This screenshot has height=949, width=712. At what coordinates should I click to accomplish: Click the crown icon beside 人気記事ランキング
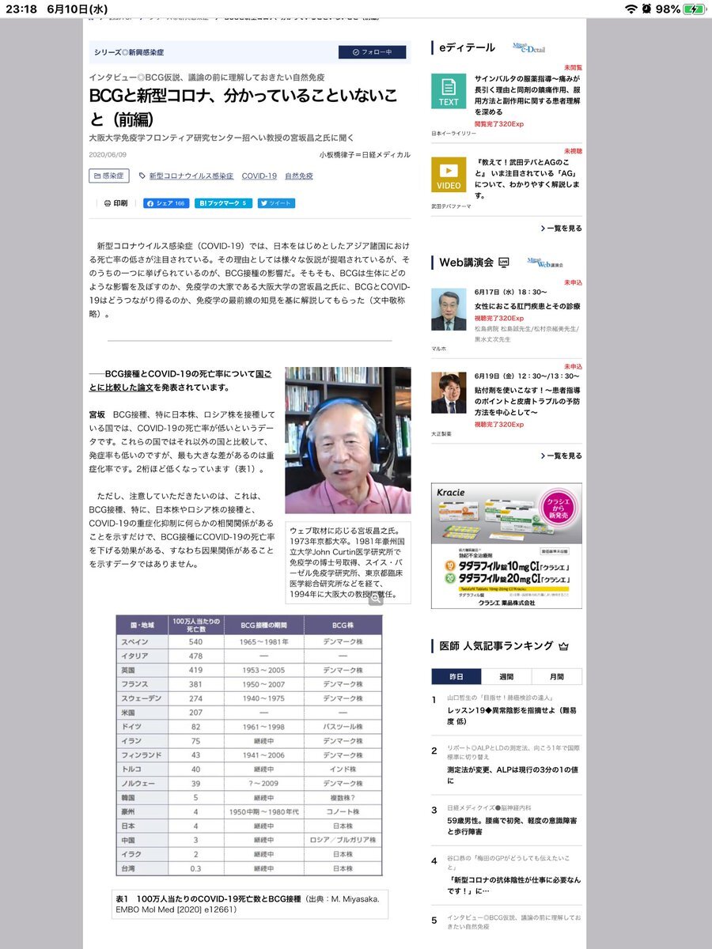point(563,646)
